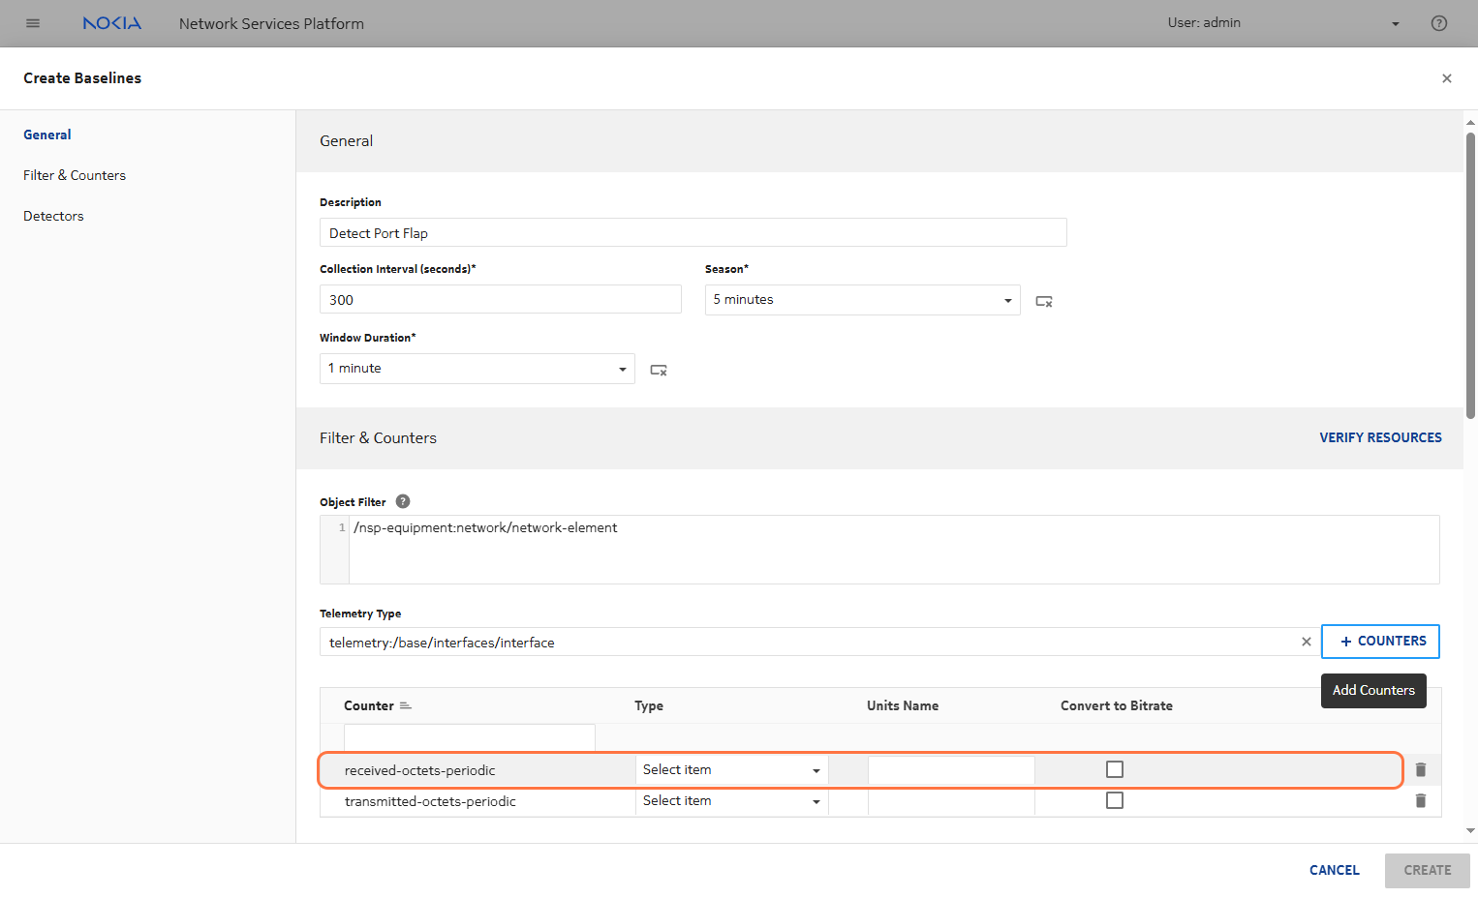Click the Cancel button
Viewport: 1478px width, 898px height.
[x=1334, y=870]
